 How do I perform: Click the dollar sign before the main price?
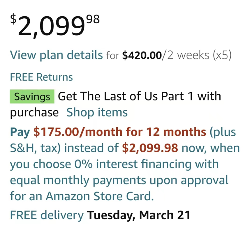13,19
